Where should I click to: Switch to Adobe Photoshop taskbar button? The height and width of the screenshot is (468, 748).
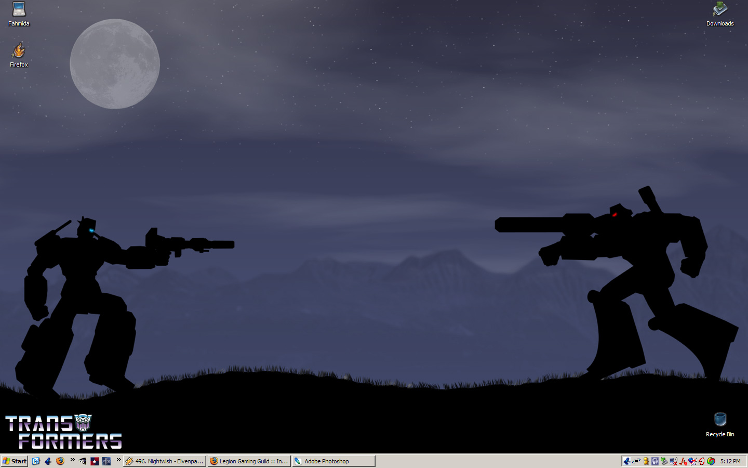click(x=333, y=461)
